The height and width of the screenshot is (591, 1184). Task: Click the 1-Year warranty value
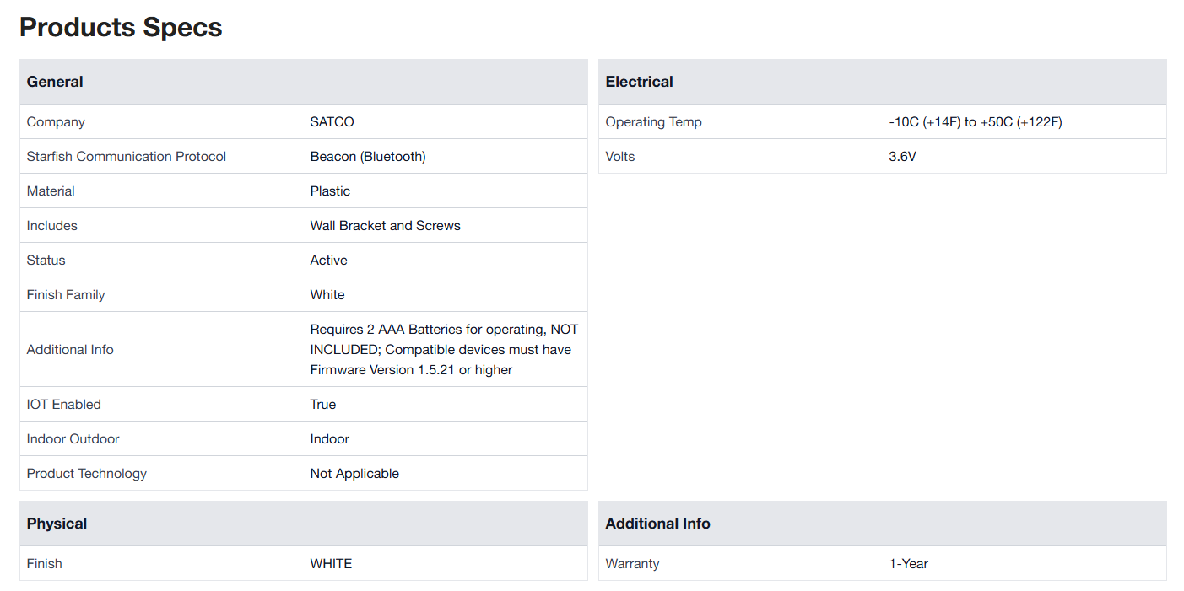tap(908, 564)
